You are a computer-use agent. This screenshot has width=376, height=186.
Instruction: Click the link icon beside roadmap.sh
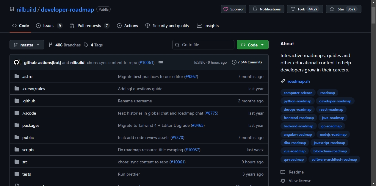(283, 81)
